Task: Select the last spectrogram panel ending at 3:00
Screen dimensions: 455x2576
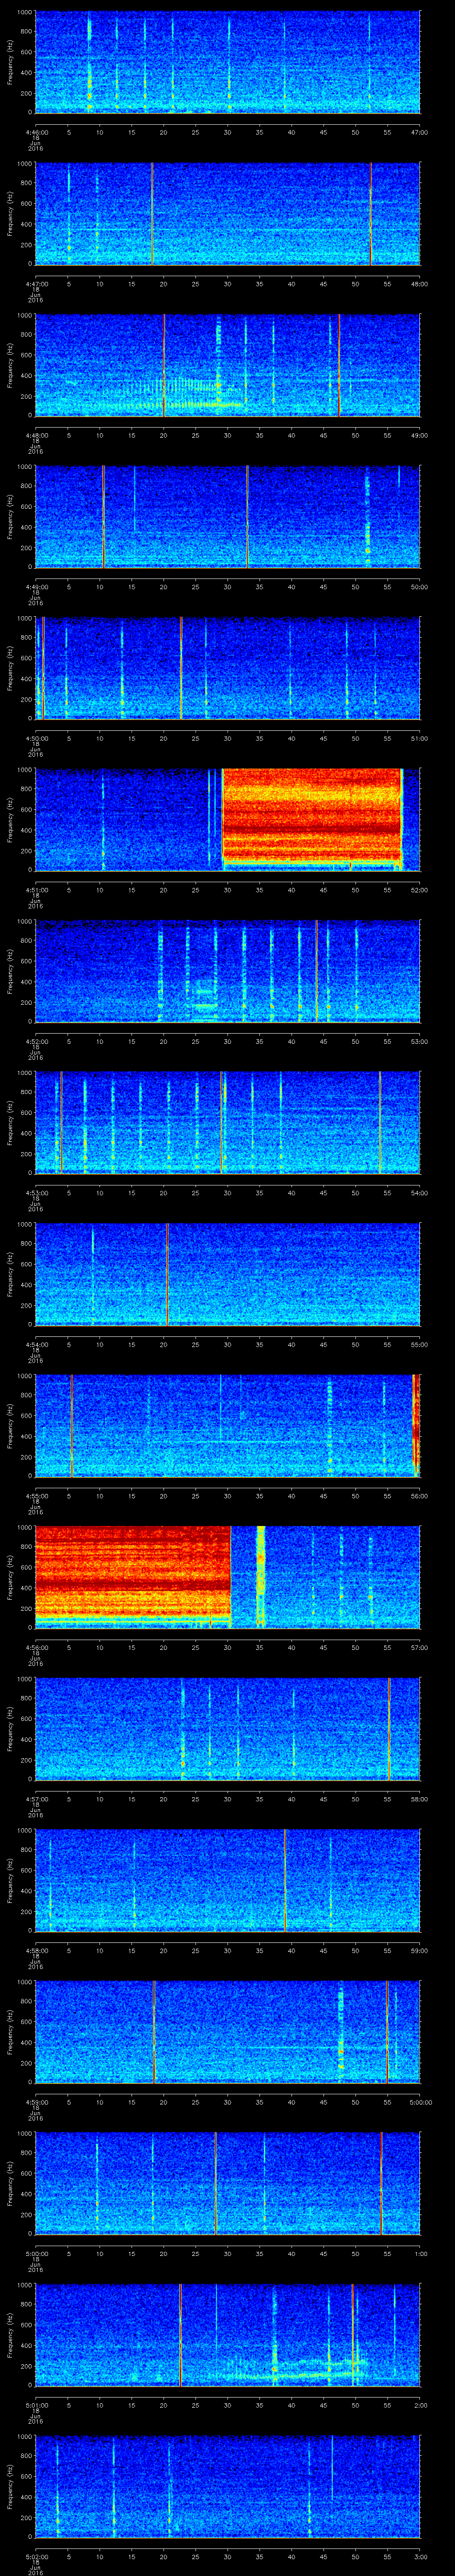Action: [227, 2488]
